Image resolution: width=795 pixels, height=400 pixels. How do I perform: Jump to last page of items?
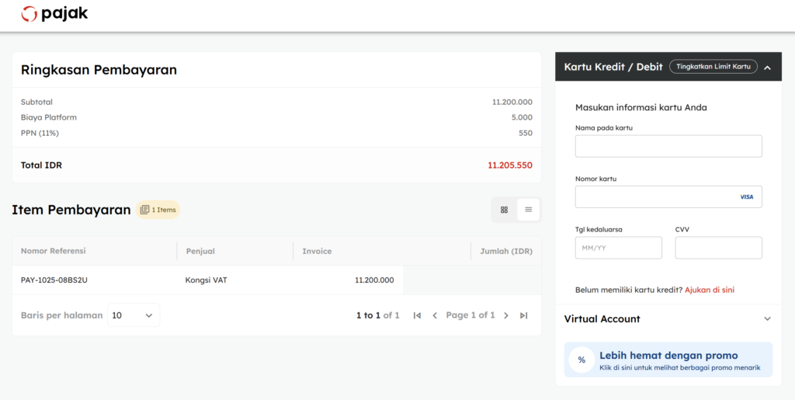(524, 315)
